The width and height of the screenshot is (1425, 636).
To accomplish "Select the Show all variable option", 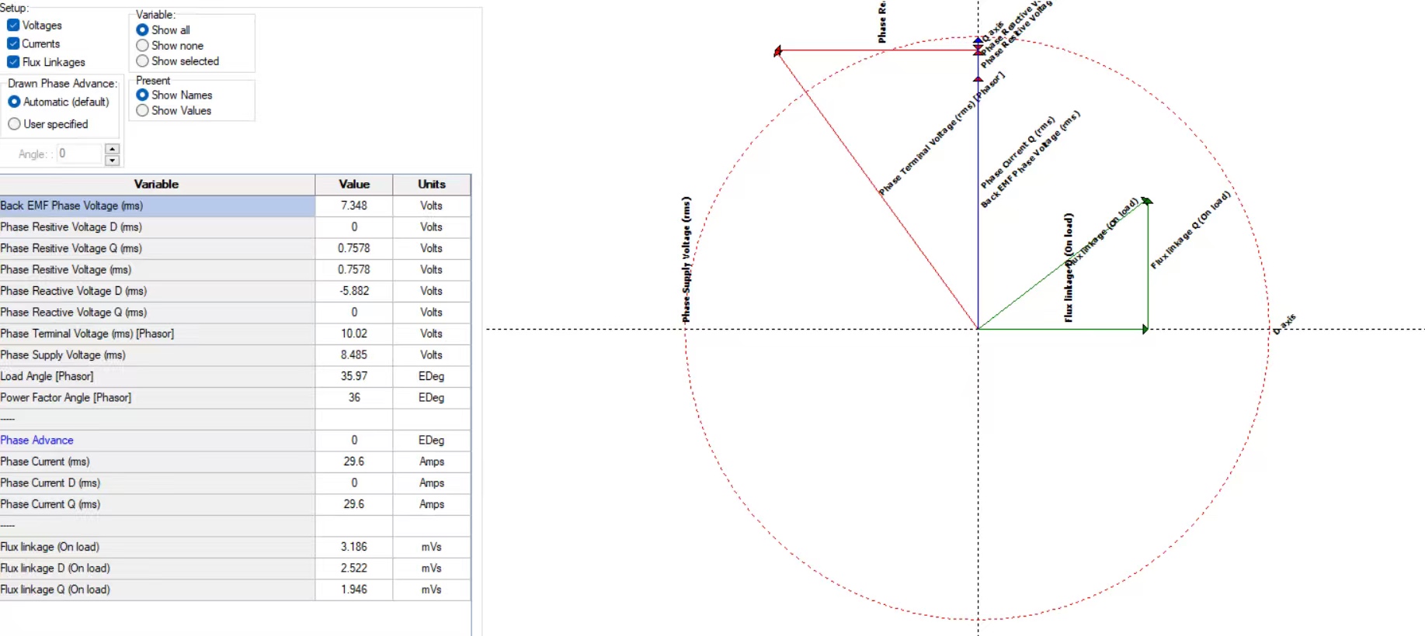I will (142, 30).
